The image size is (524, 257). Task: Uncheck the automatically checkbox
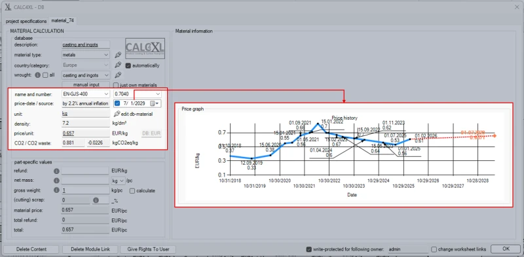[x=128, y=65]
